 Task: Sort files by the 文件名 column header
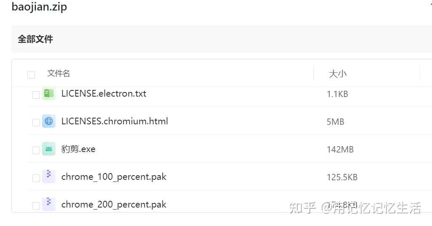coord(59,74)
